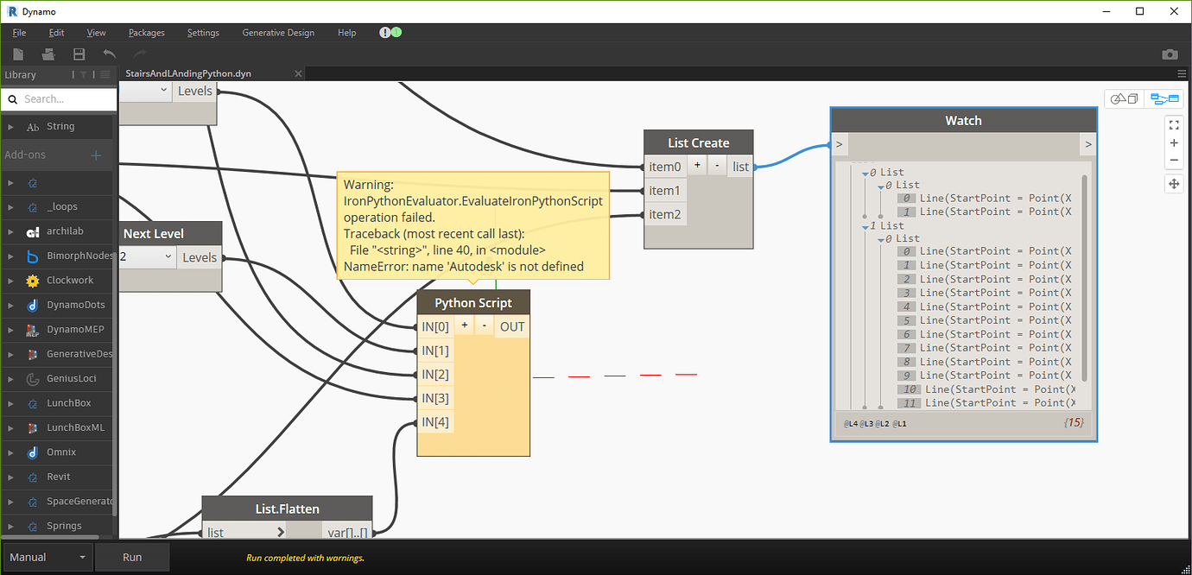The image size is (1192, 575).
Task: Open a graph using the folder icon
Action: (48, 54)
